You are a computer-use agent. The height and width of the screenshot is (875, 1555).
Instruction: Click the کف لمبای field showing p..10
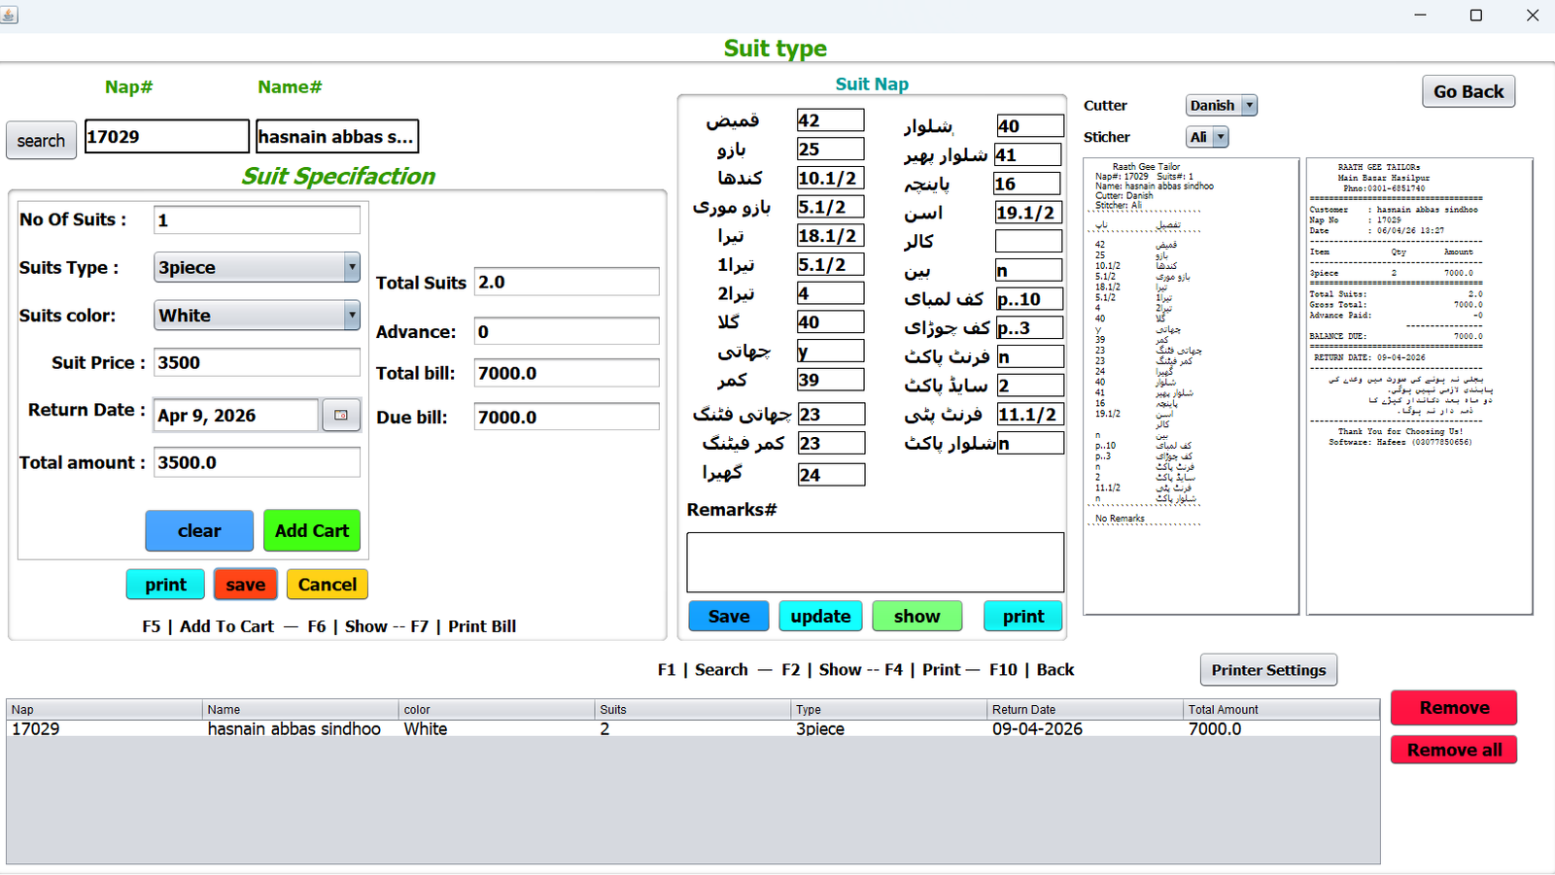[x=1030, y=299]
